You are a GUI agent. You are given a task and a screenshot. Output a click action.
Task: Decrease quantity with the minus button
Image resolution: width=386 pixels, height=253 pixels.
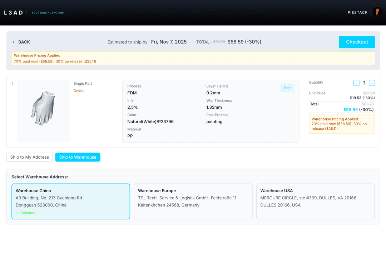point(356,83)
